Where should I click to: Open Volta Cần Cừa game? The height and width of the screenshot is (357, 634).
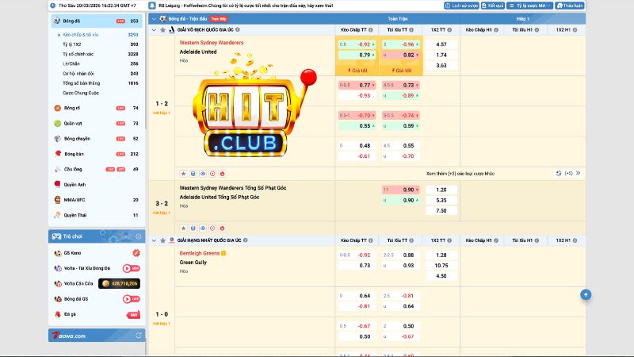click(x=97, y=284)
